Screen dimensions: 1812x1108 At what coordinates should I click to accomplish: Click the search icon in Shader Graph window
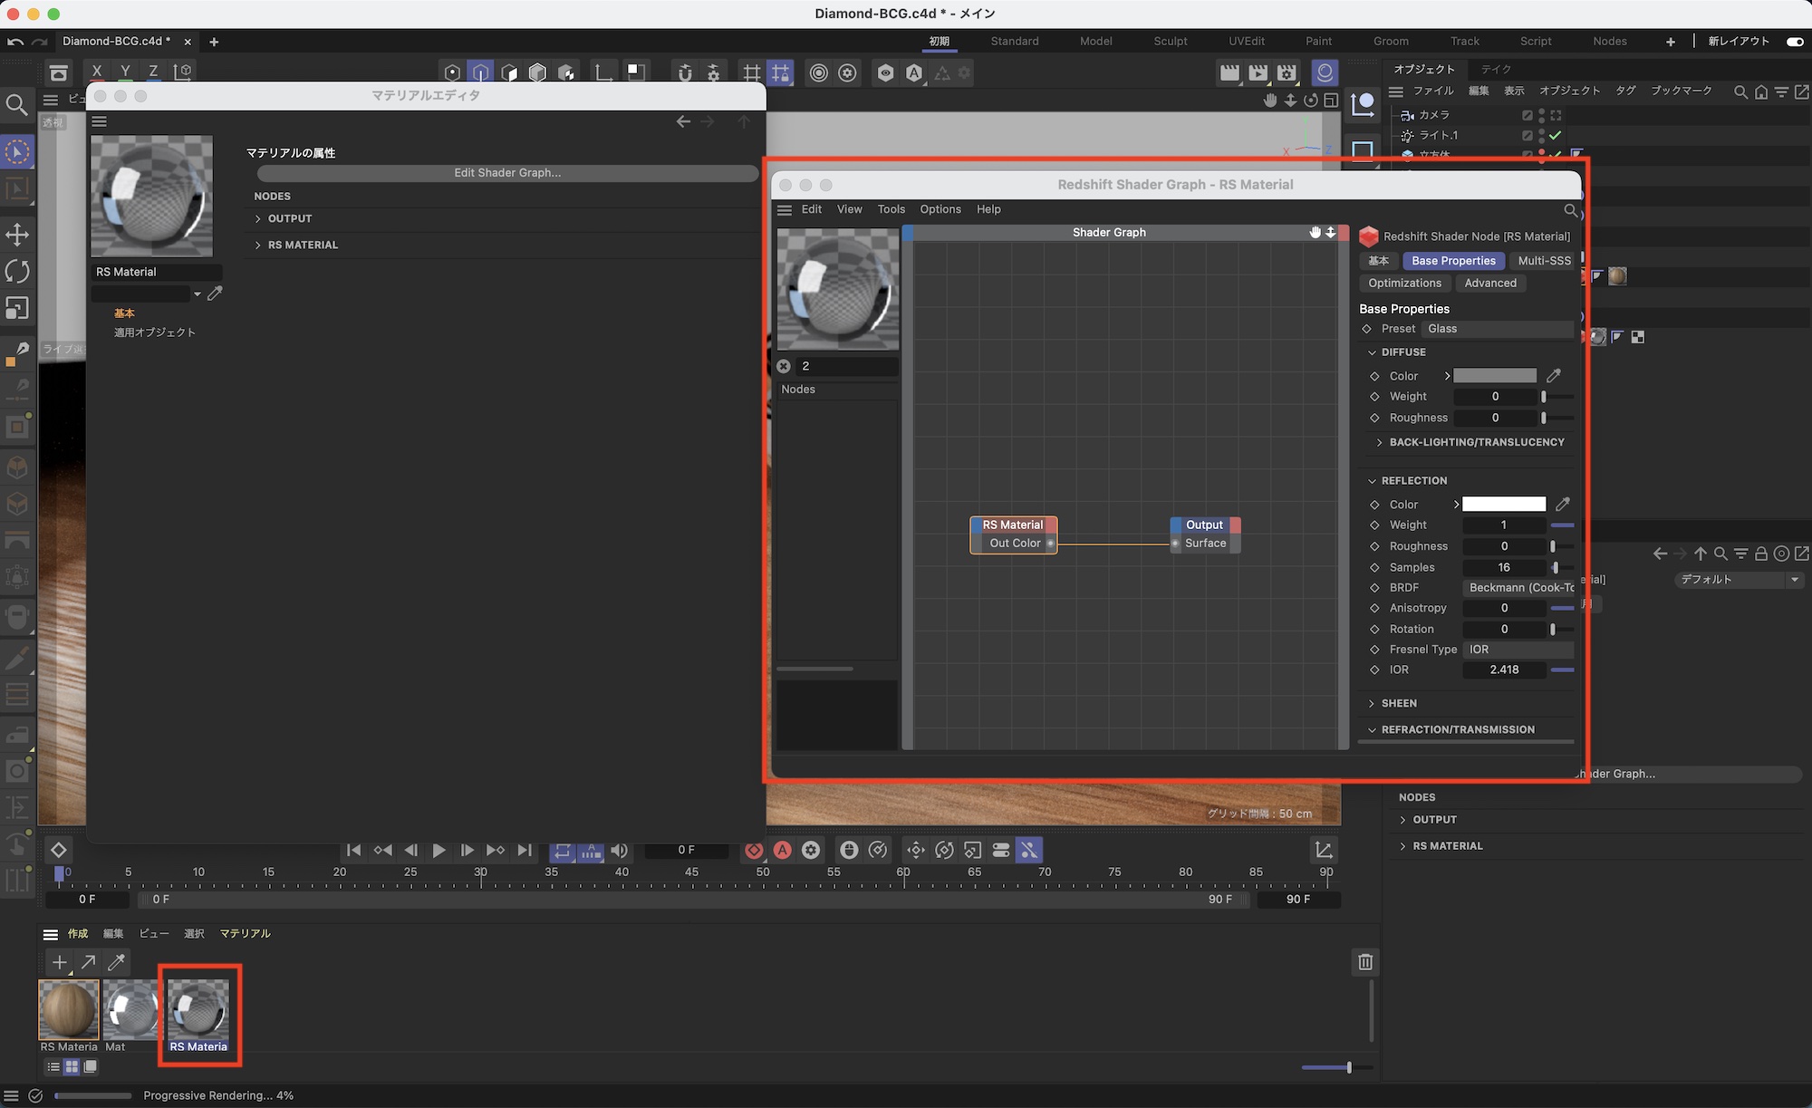(x=1571, y=210)
